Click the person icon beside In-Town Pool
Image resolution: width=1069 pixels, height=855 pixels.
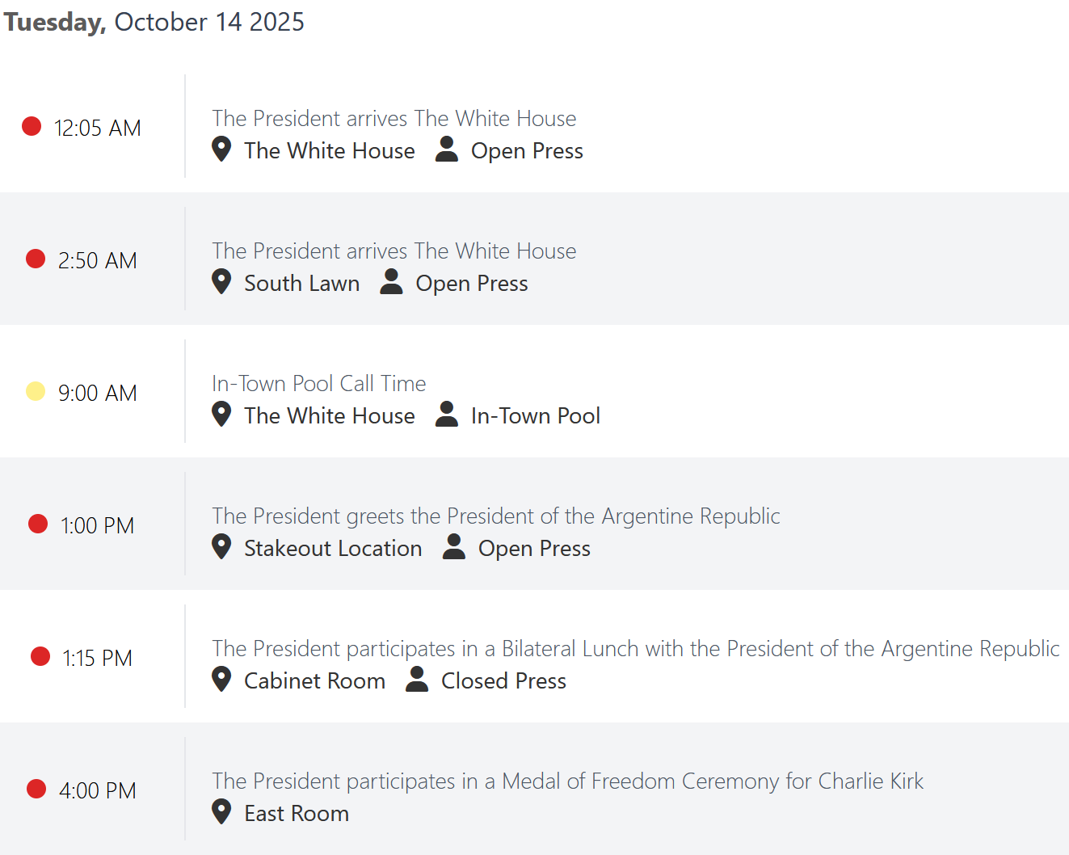(x=447, y=414)
